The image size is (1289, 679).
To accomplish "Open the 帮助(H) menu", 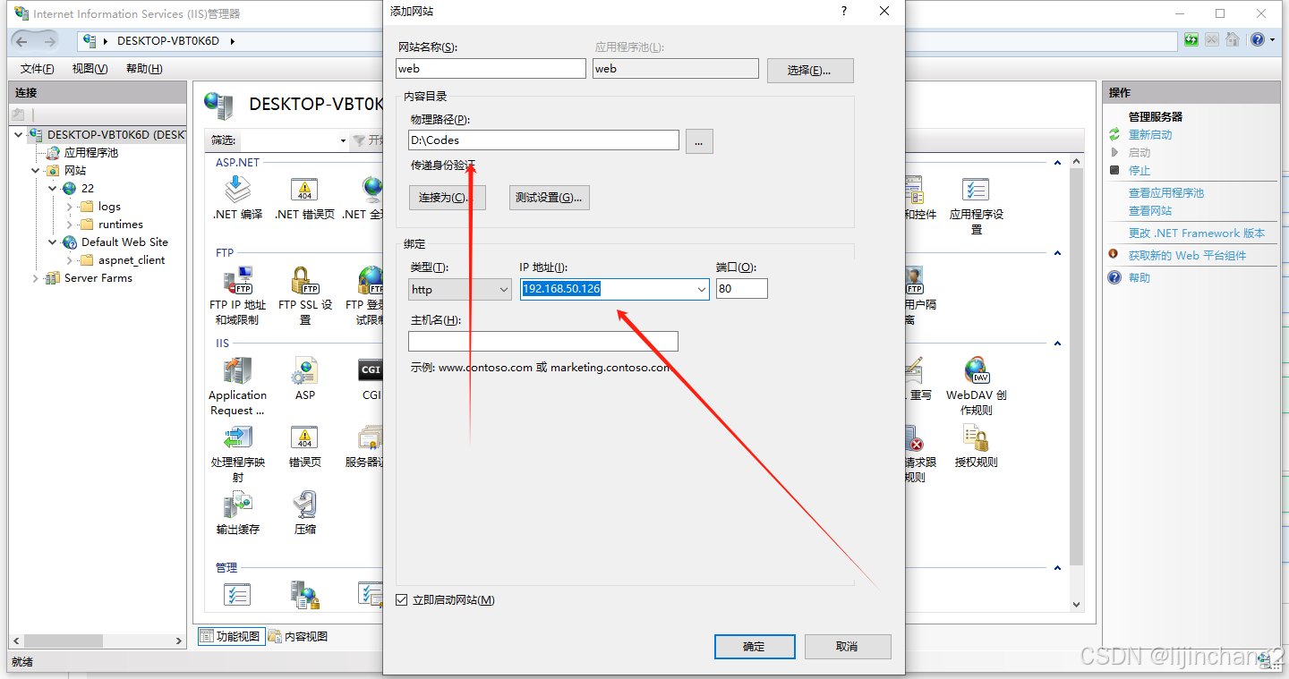I will coord(144,69).
